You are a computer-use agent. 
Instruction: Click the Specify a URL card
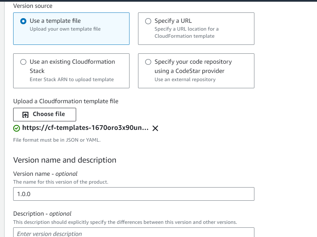coord(196,28)
